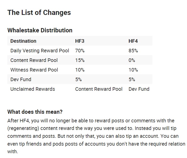This screenshot has height=158, width=187.
Task: Click 'The List of Changes' heading
Action: tap(39, 13)
